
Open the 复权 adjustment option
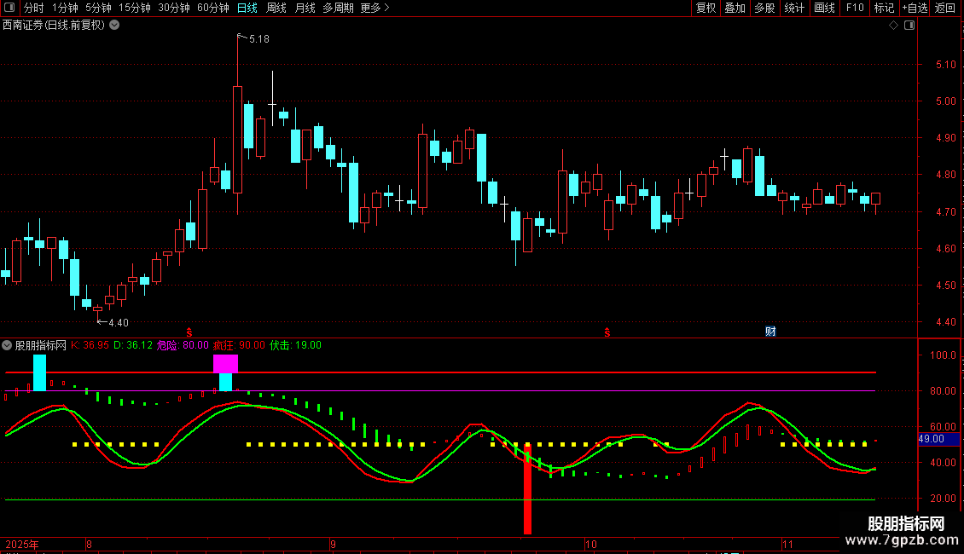click(x=706, y=8)
